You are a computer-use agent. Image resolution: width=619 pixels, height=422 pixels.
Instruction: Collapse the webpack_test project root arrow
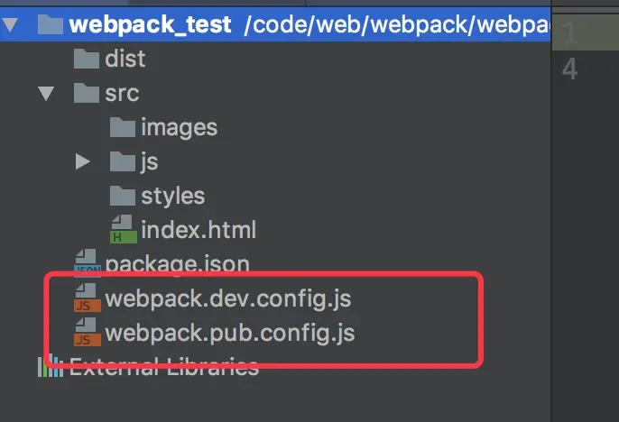(x=10, y=25)
